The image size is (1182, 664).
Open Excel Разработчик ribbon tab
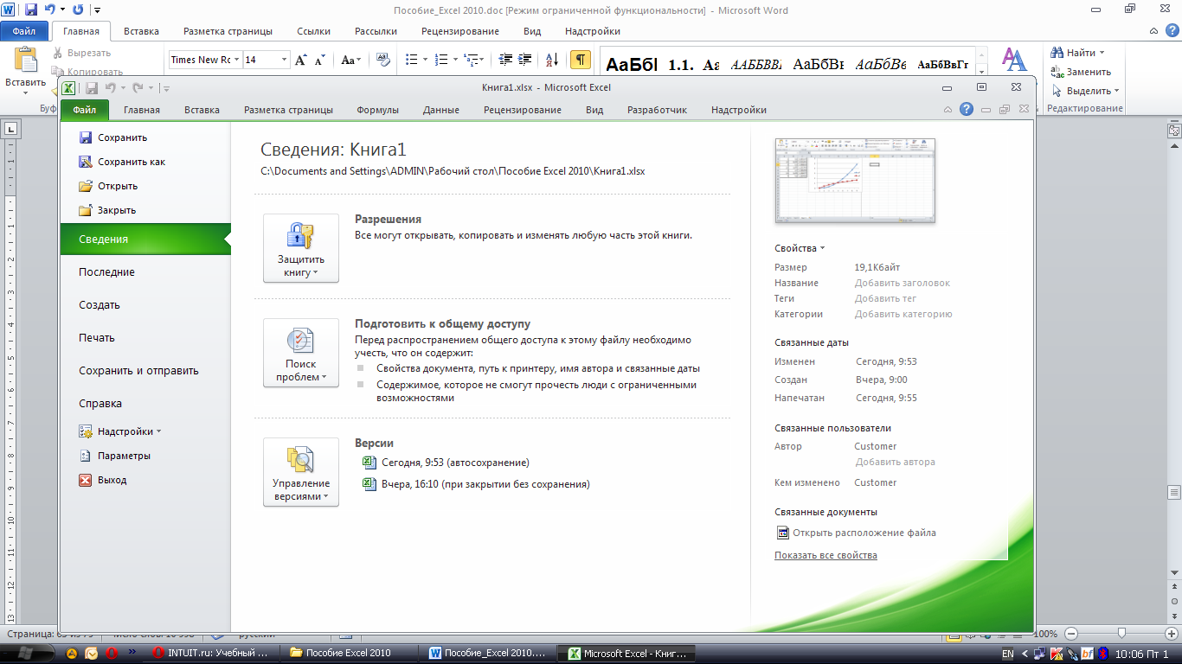pyautogui.click(x=657, y=110)
